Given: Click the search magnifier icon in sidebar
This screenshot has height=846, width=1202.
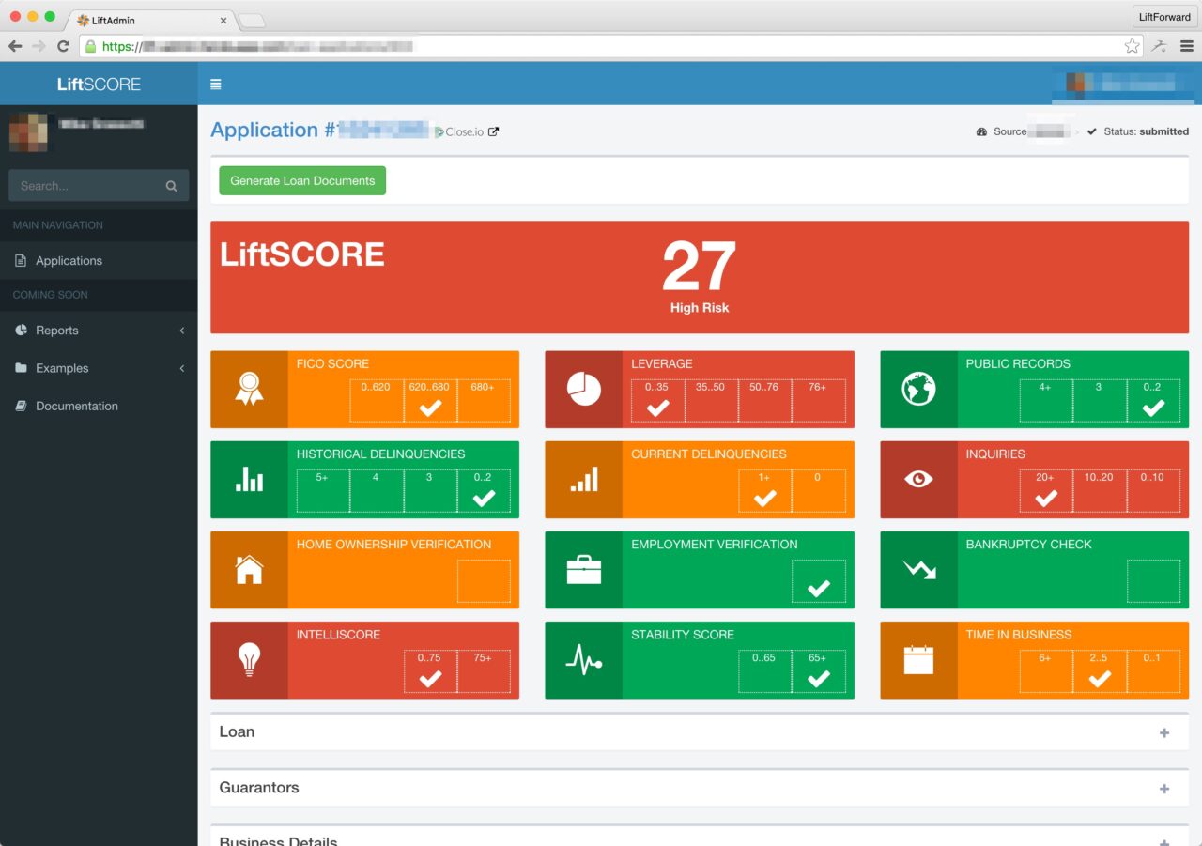Looking at the screenshot, I should pyautogui.click(x=171, y=186).
